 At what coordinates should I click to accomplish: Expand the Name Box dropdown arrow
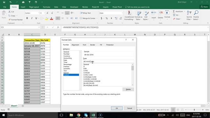point(39,27)
